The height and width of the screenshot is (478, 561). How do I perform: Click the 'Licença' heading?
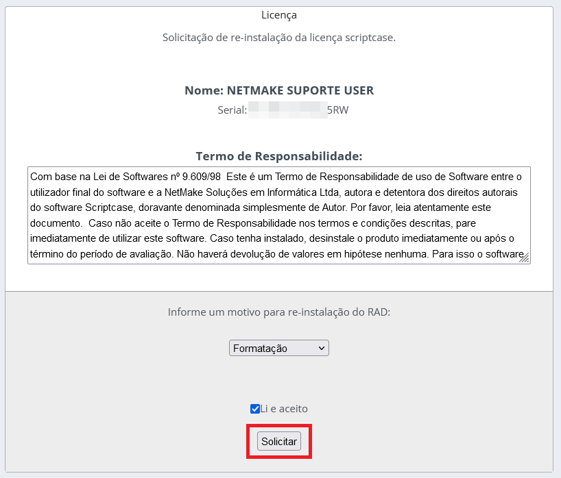tap(279, 15)
